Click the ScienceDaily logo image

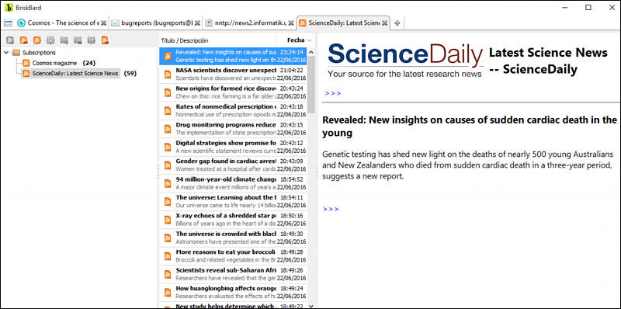pos(405,61)
